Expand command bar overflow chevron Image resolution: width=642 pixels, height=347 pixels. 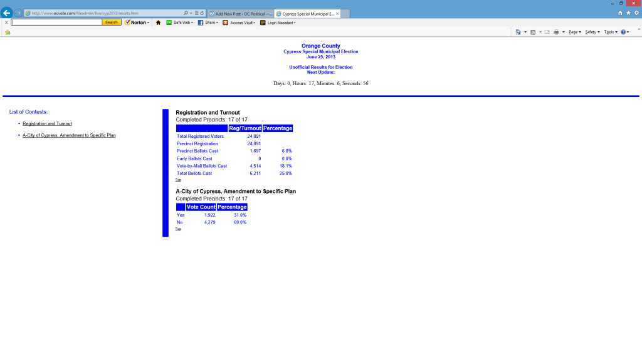639,29
